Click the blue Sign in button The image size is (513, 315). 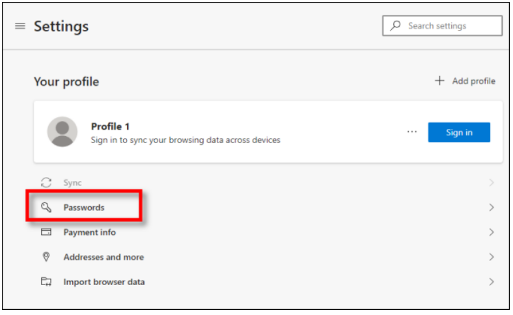459,132
